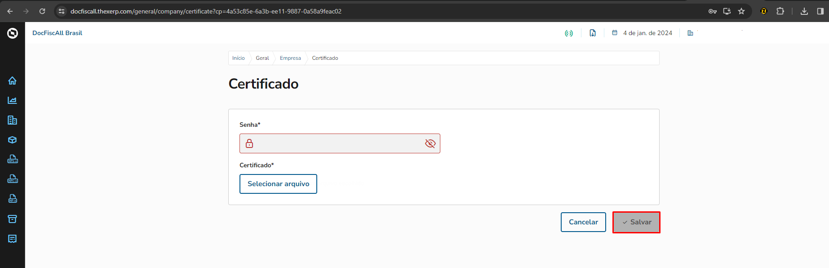
Task: Click the date 4 de jan. de 2024
Action: 647,33
